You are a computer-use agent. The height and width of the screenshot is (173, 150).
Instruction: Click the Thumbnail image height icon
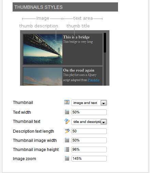point(67,149)
